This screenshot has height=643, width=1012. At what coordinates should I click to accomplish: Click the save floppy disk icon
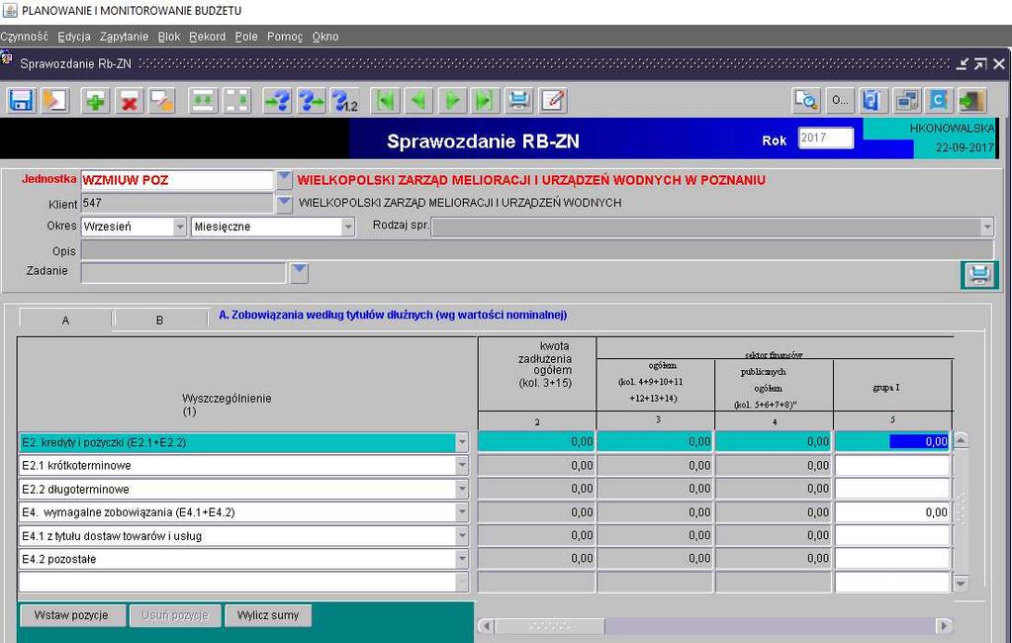(22, 101)
